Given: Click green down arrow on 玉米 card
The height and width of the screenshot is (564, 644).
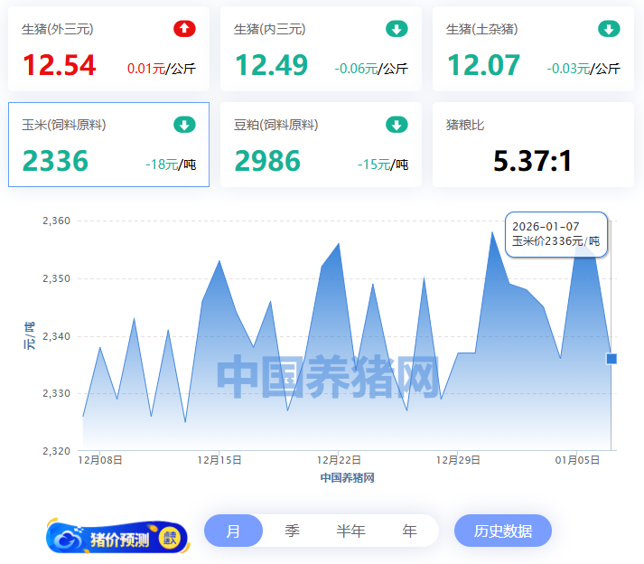Looking at the screenshot, I should [184, 125].
